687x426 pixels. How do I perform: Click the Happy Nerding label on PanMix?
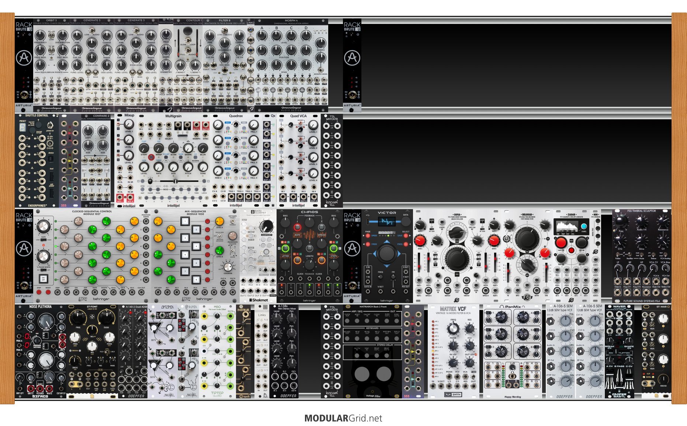(513, 397)
